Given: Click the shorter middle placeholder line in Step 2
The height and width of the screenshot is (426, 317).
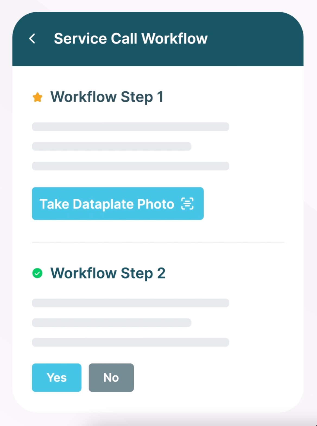Looking at the screenshot, I should pyautogui.click(x=112, y=323).
